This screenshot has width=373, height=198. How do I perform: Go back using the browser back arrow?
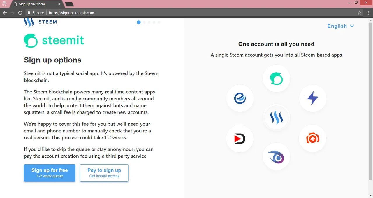coord(5,13)
